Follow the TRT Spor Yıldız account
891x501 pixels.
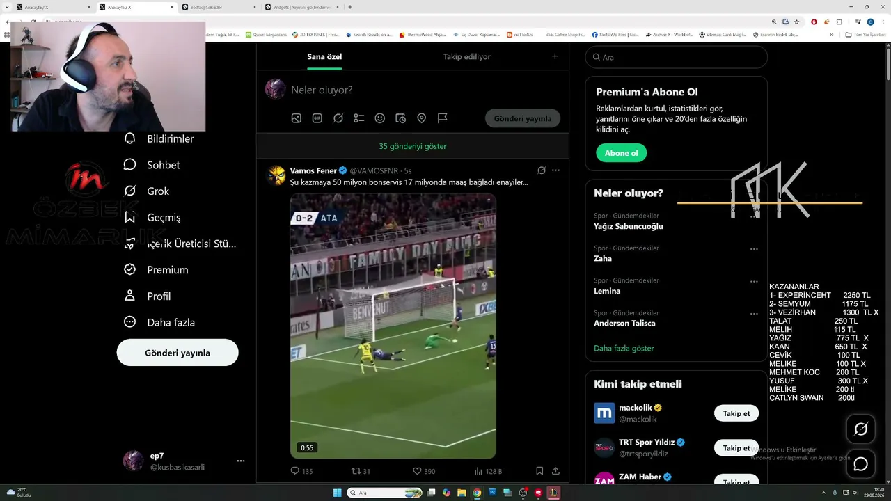736,448
